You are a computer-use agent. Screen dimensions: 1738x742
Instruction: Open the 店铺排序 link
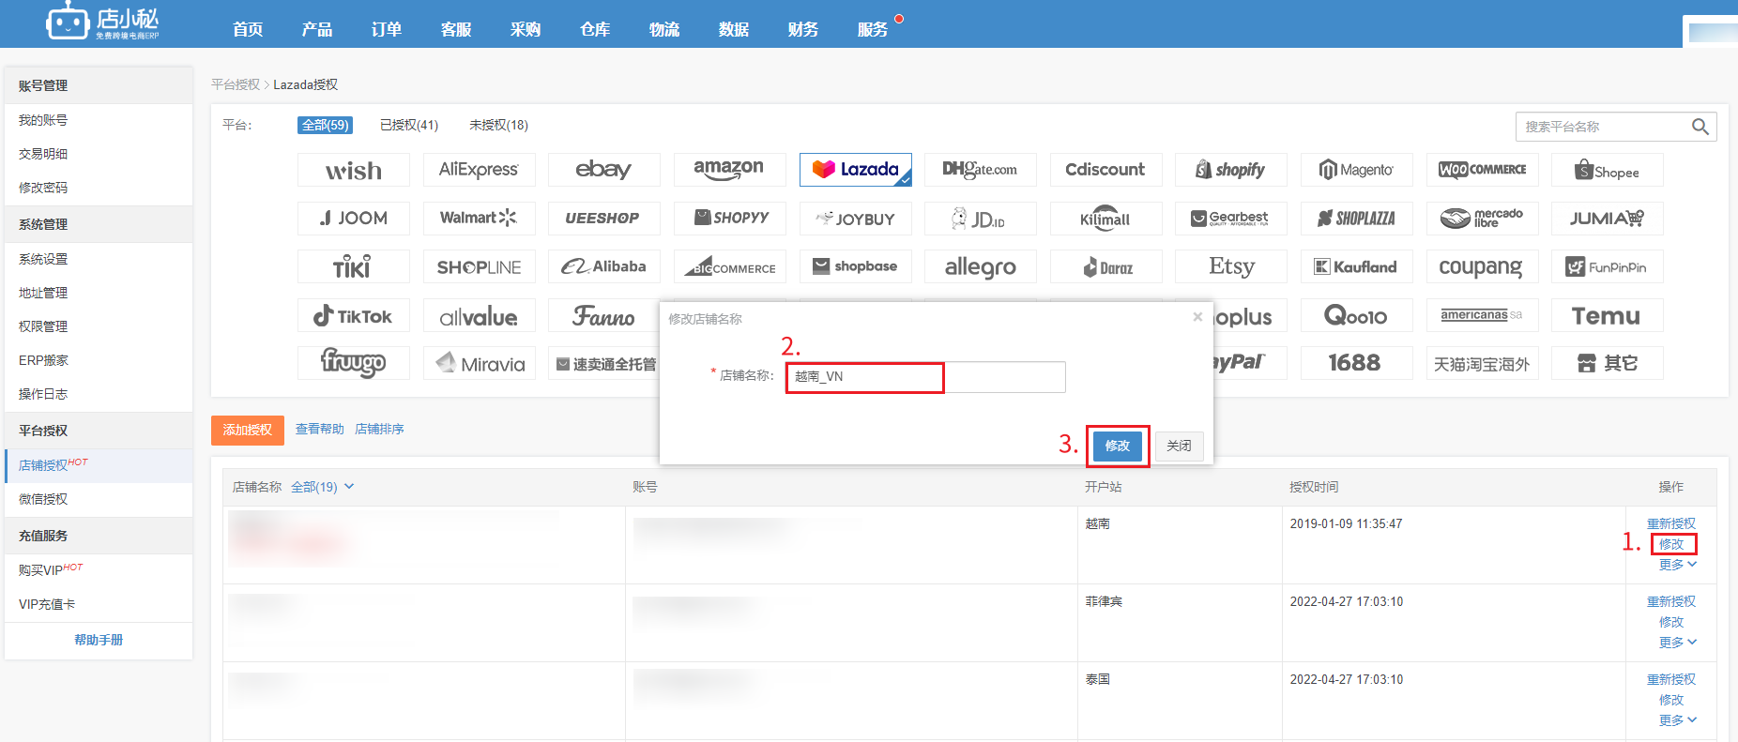(x=379, y=429)
